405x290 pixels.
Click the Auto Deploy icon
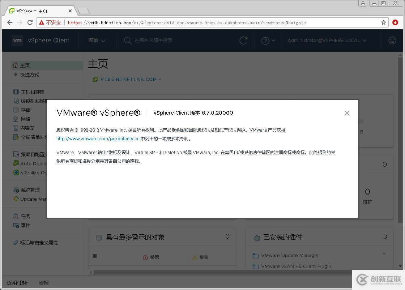point(16,163)
